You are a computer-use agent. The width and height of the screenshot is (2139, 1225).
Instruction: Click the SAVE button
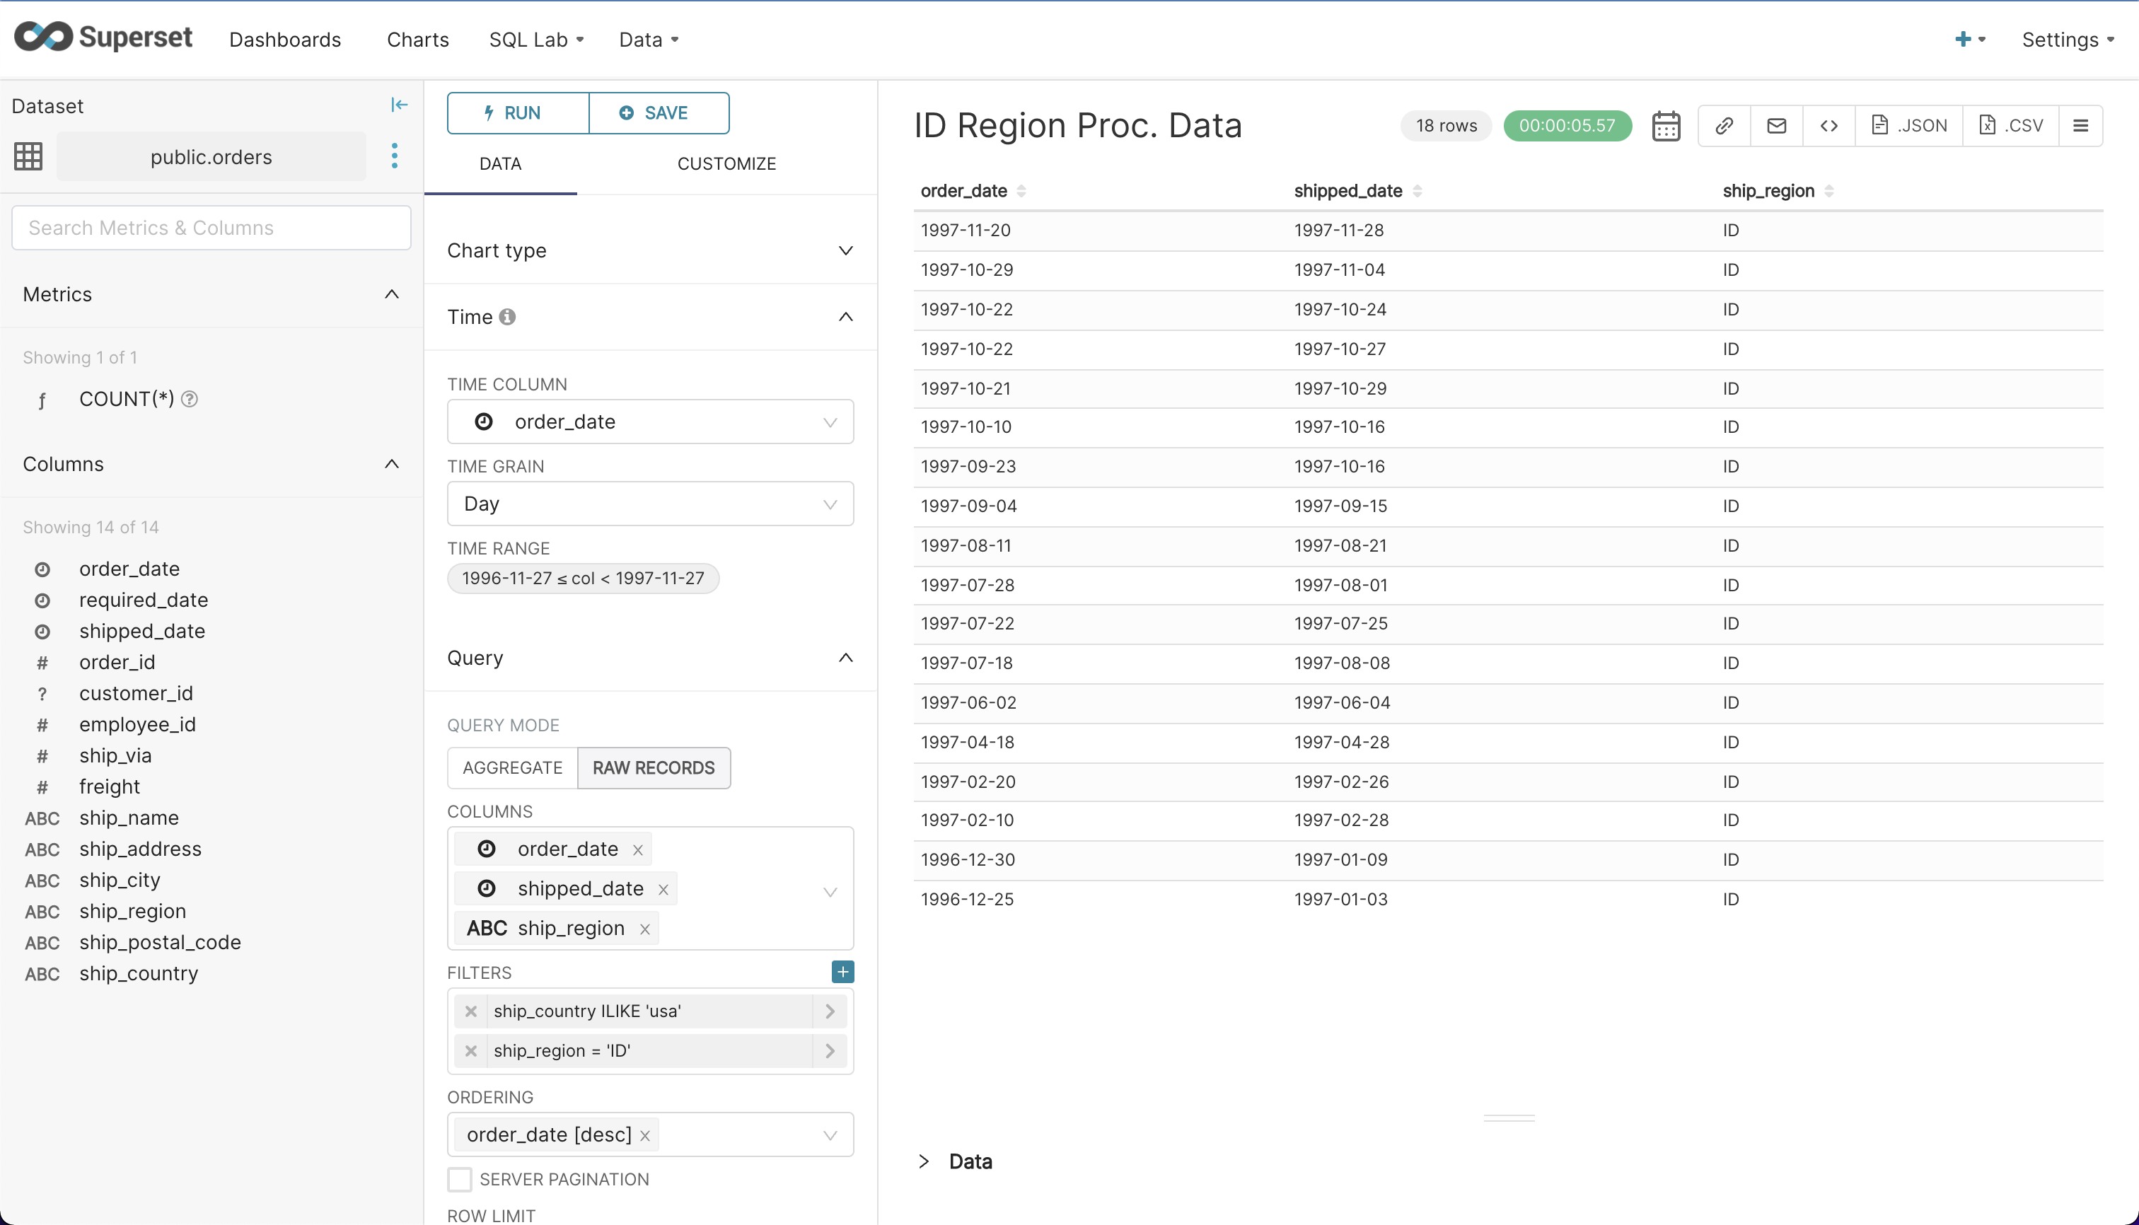point(659,112)
